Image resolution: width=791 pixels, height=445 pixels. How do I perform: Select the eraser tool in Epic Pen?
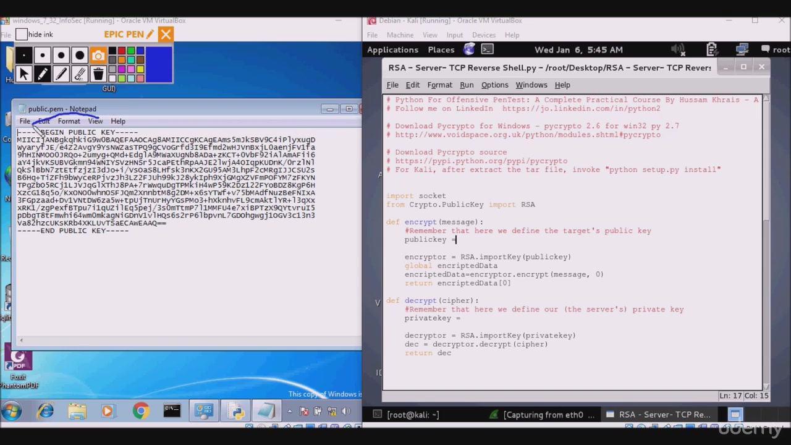[79, 74]
